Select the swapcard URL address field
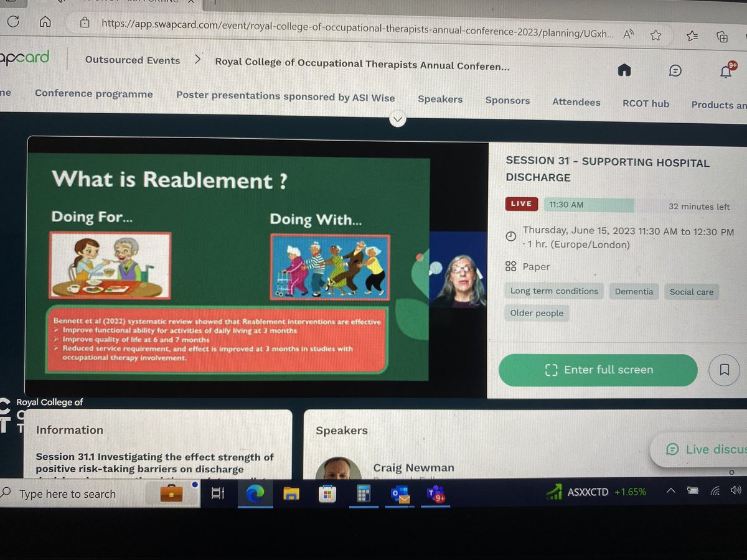The image size is (747, 560). (x=357, y=27)
